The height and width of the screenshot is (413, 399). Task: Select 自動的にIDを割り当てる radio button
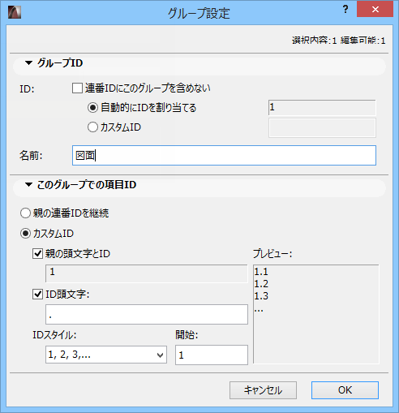click(92, 108)
